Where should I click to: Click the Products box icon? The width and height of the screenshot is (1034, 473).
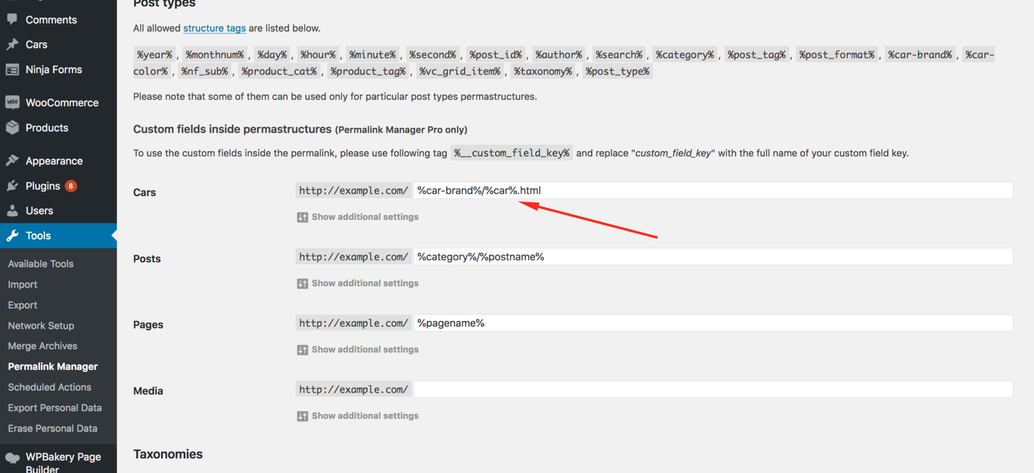[12, 128]
